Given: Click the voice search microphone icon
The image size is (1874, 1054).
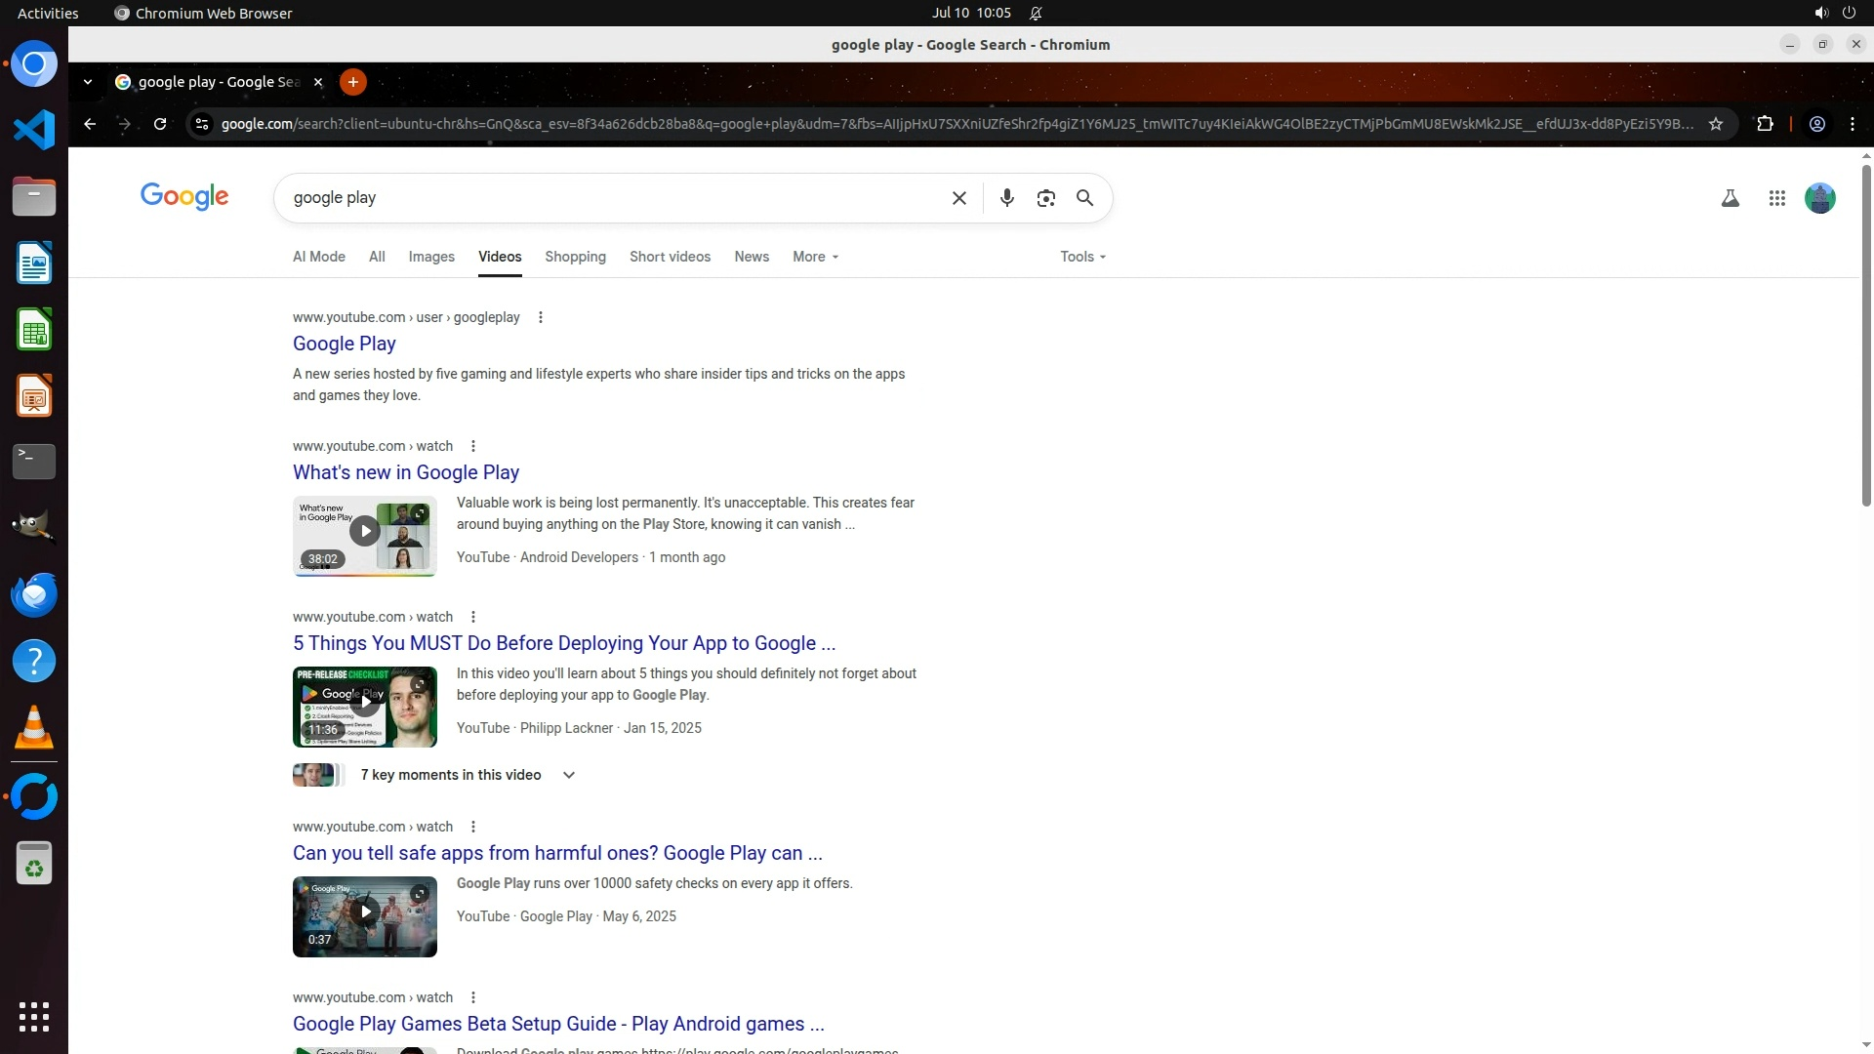Looking at the screenshot, I should click(x=1006, y=198).
